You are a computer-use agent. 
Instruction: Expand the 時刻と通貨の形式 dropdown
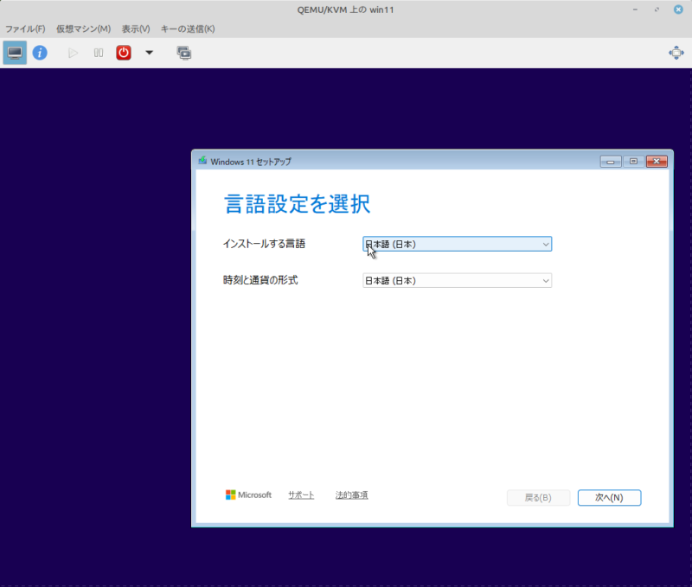[x=457, y=280]
